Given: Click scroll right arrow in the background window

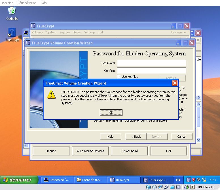Looking at the screenshot, I should [198, 97].
